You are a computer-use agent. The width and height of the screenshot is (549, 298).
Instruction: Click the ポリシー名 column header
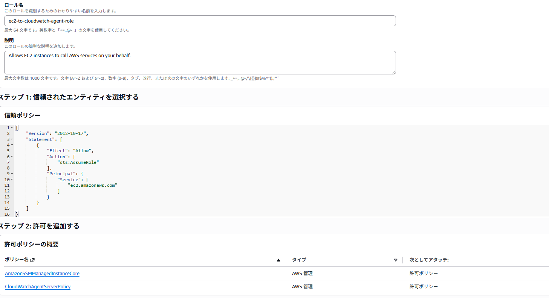click(x=17, y=260)
